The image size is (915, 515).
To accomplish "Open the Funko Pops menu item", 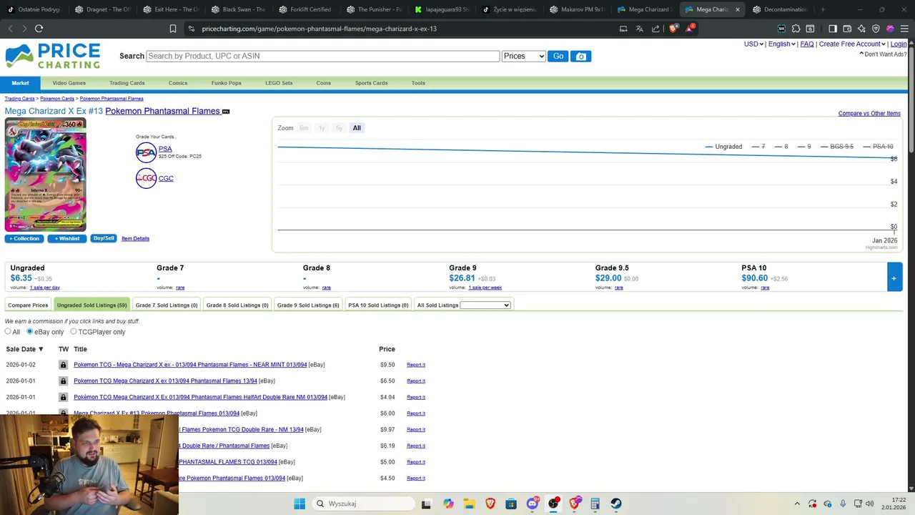I will point(226,83).
